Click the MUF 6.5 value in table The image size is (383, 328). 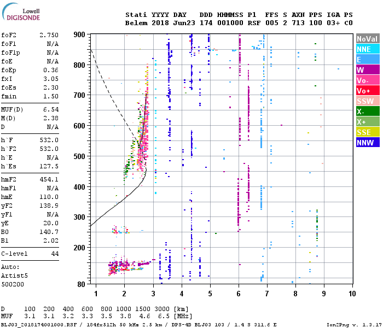(x=164, y=317)
